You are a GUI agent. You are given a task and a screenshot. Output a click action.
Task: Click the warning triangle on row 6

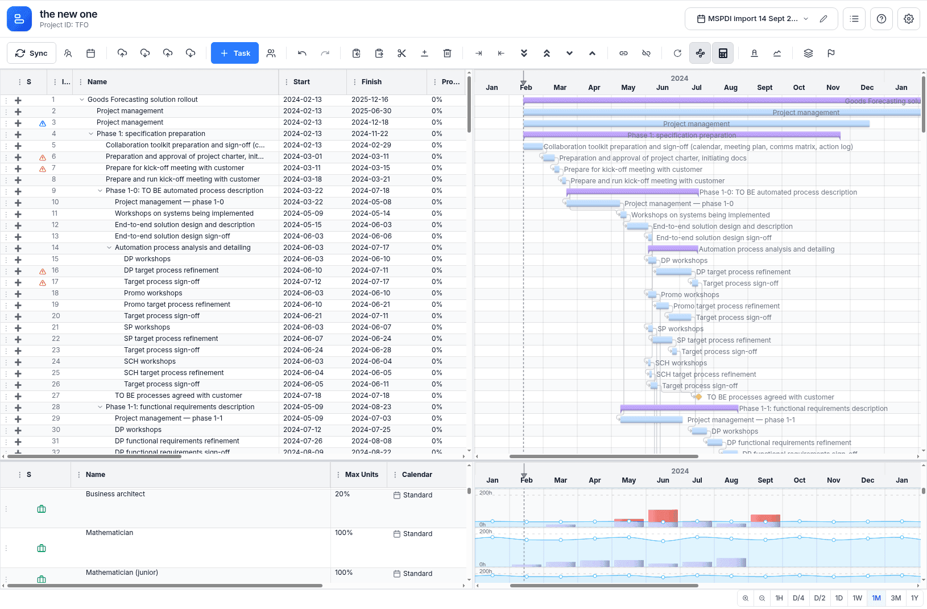pos(43,157)
